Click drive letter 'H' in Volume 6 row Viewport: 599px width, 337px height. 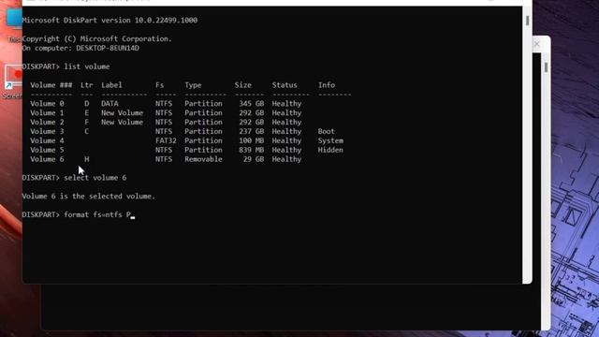pos(87,159)
